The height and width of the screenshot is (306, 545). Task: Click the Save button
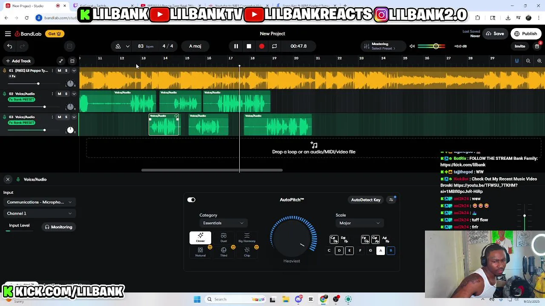[495, 34]
